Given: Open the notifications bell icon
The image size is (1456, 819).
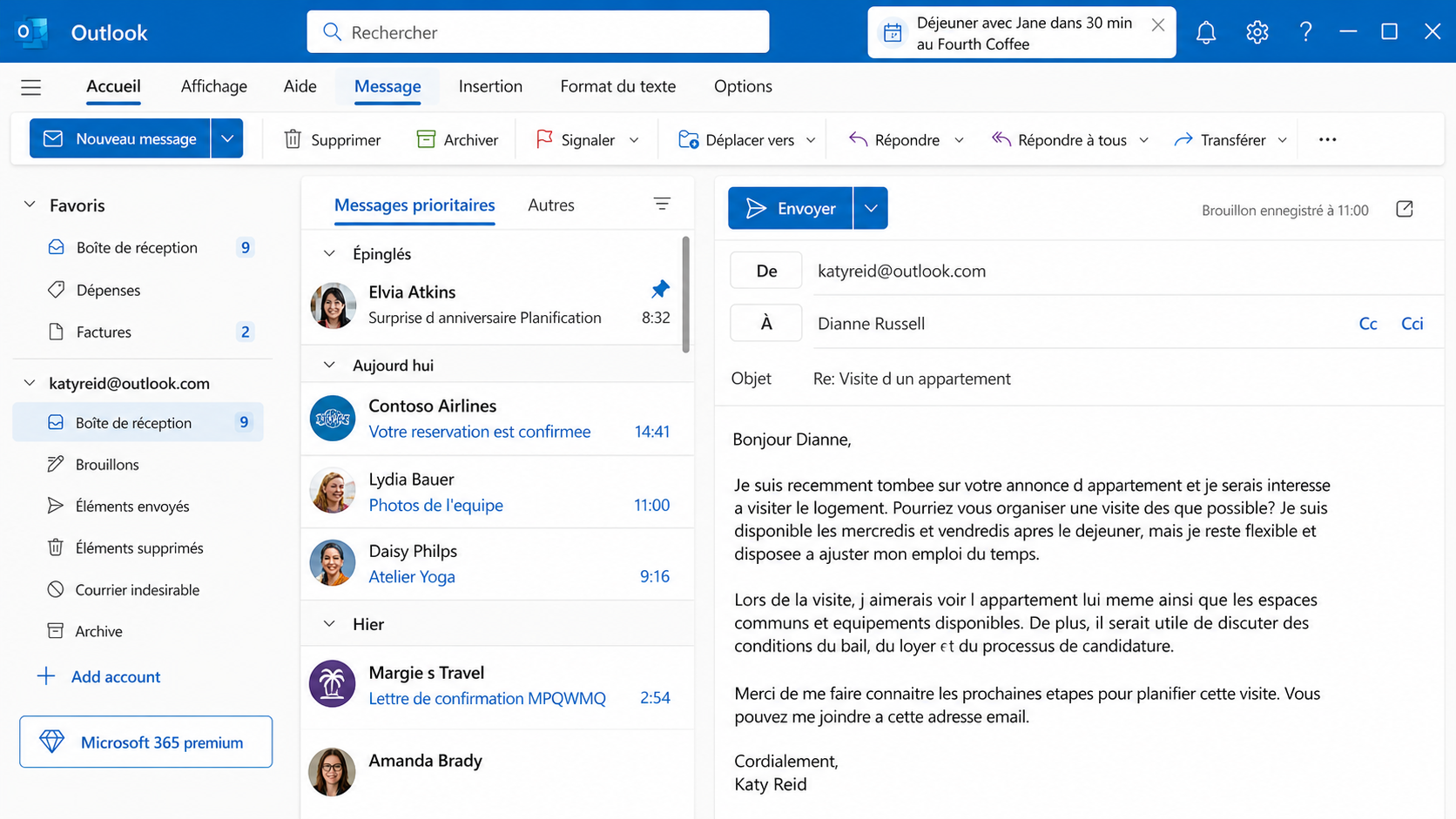Looking at the screenshot, I should point(1205,32).
